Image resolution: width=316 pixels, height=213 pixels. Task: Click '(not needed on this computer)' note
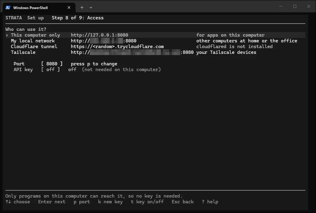121,70
